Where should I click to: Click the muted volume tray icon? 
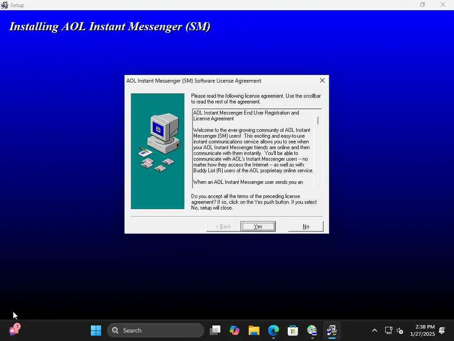pyautogui.click(x=400, y=330)
